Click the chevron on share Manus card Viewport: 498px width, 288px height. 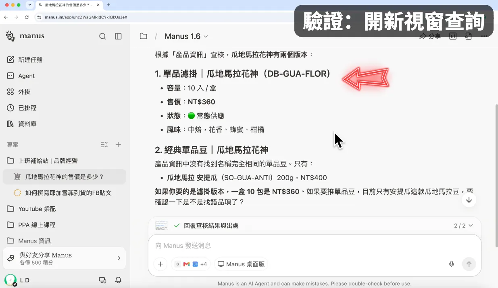[x=119, y=258]
